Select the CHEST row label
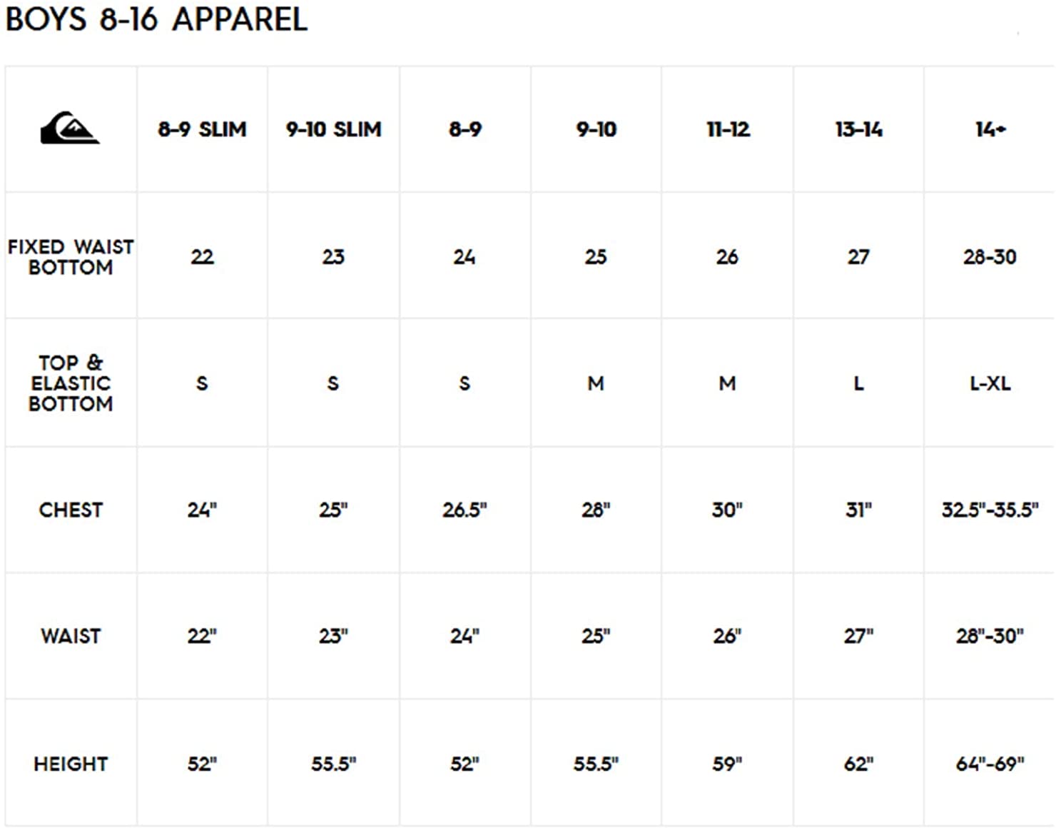This screenshot has height=828, width=1056. 71,510
